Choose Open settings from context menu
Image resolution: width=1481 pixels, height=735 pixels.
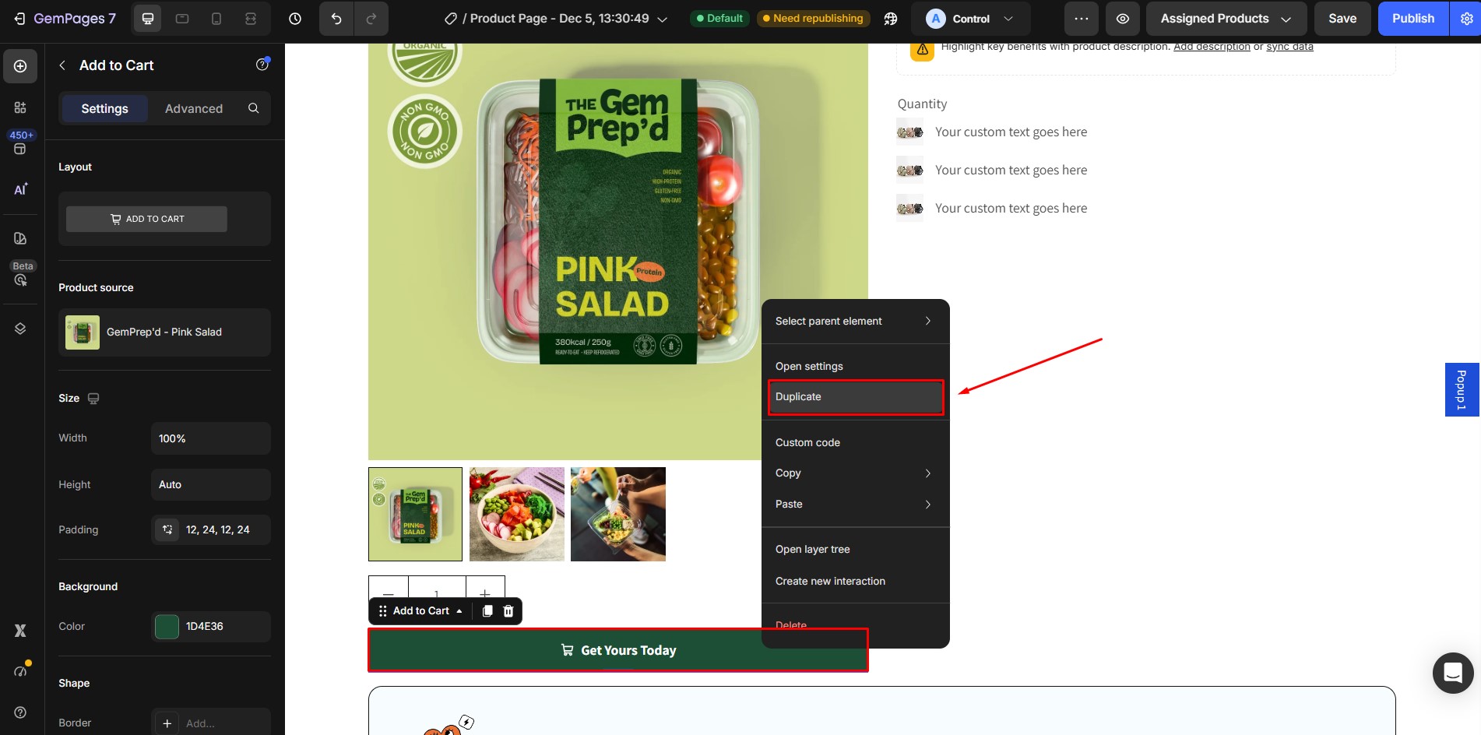(x=855, y=366)
